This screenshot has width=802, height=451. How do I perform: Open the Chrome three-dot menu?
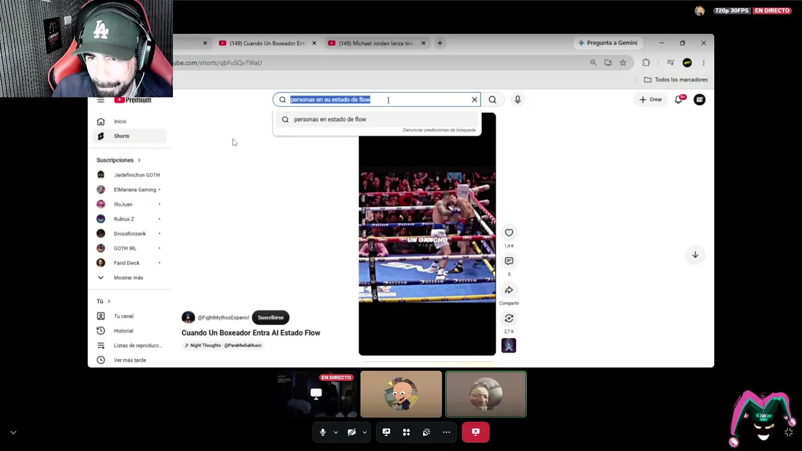[x=704, y=63]
